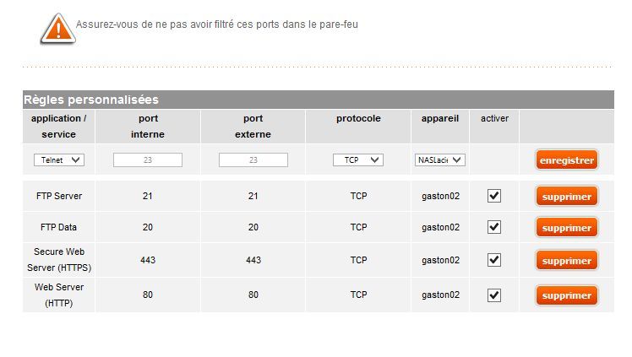Remove the Secure Web Server rule
Image resolution: width=632 pixels, height=357 pixels.
[566, 261]
